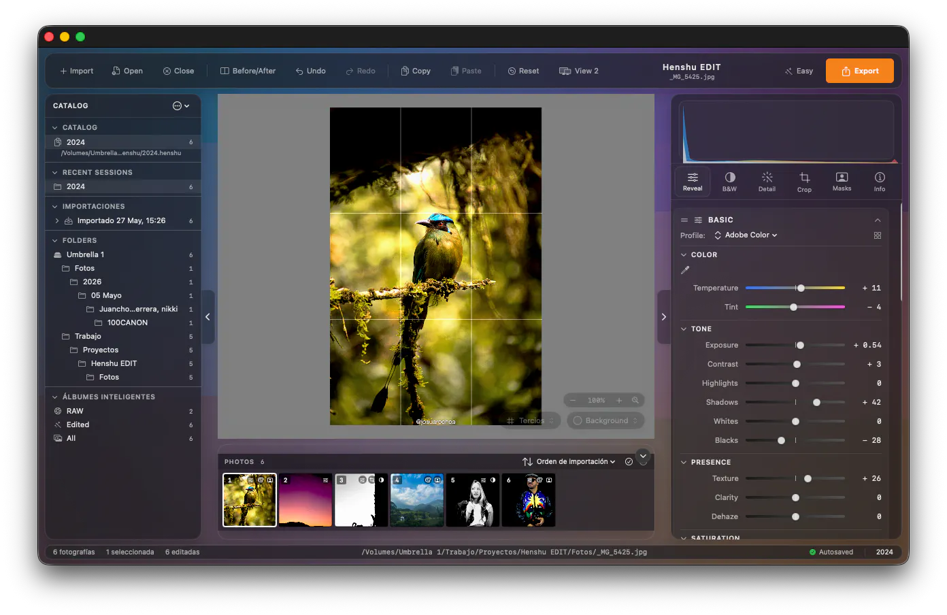Collapse the left catalog sidebar
947x615 pixels.
coord(207,317)
